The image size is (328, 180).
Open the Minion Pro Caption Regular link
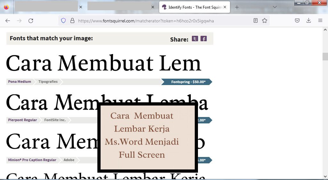[x=32, y=160]
